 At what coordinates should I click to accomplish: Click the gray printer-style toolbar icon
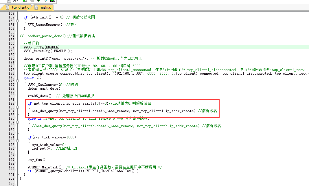click(x=32, y=1)
